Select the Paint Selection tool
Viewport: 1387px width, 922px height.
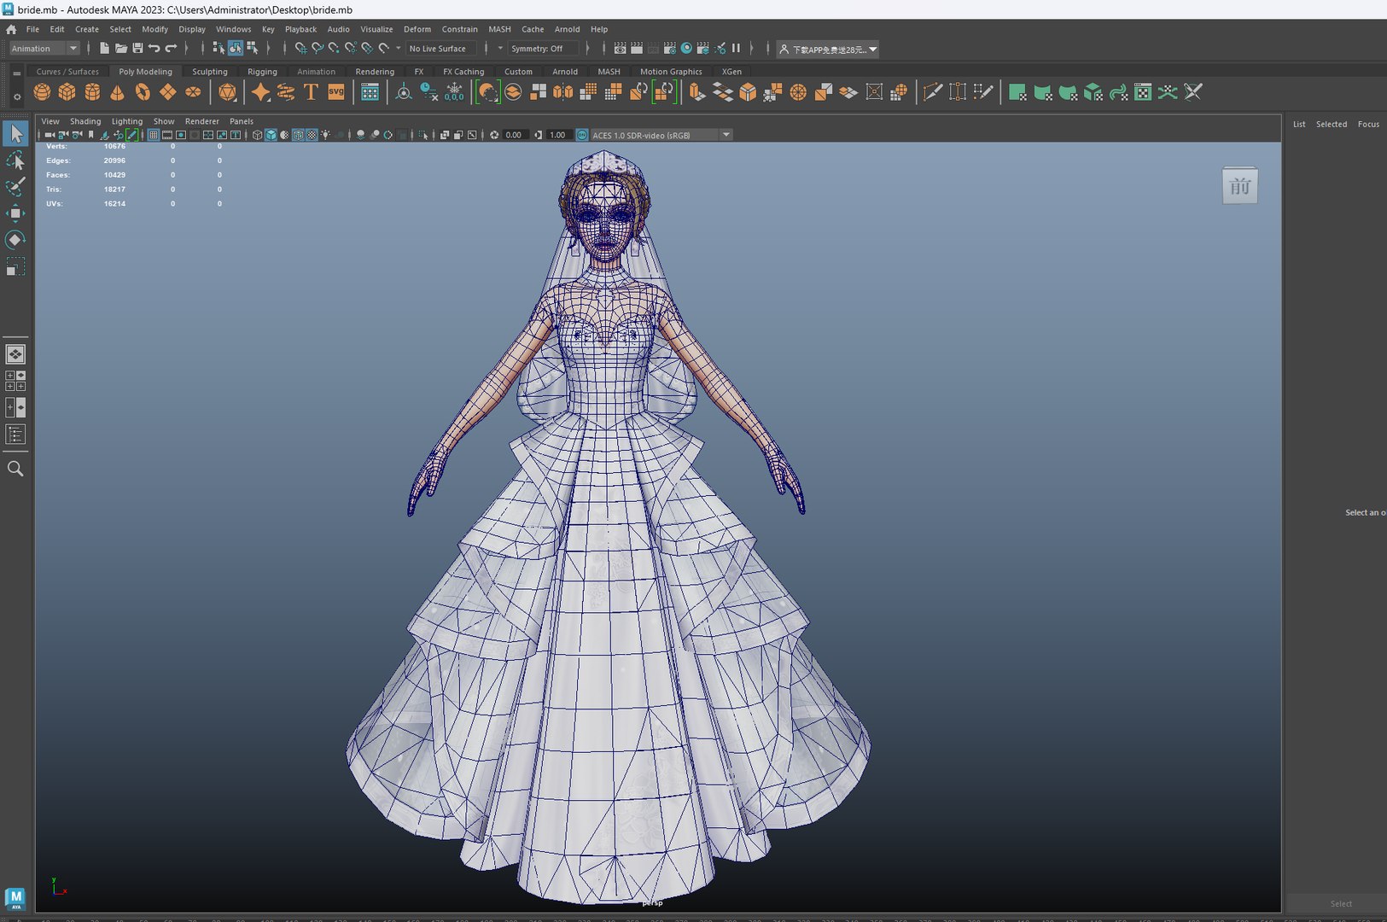[x=15, y=187]
